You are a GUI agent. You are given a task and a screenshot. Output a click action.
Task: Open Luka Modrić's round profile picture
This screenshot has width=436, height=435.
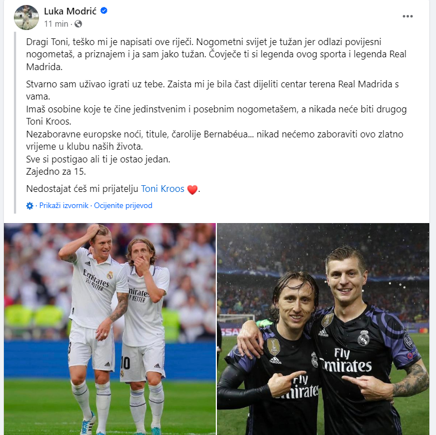click(26, 17)
